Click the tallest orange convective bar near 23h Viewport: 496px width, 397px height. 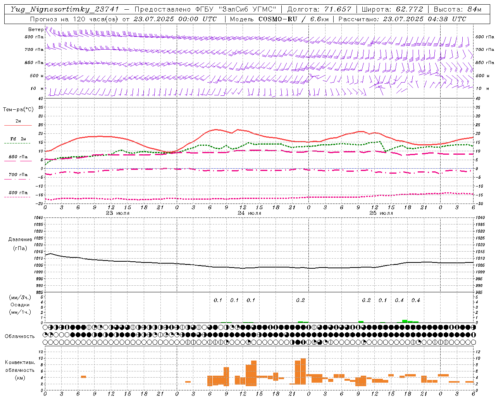click(x=303, y=371)
